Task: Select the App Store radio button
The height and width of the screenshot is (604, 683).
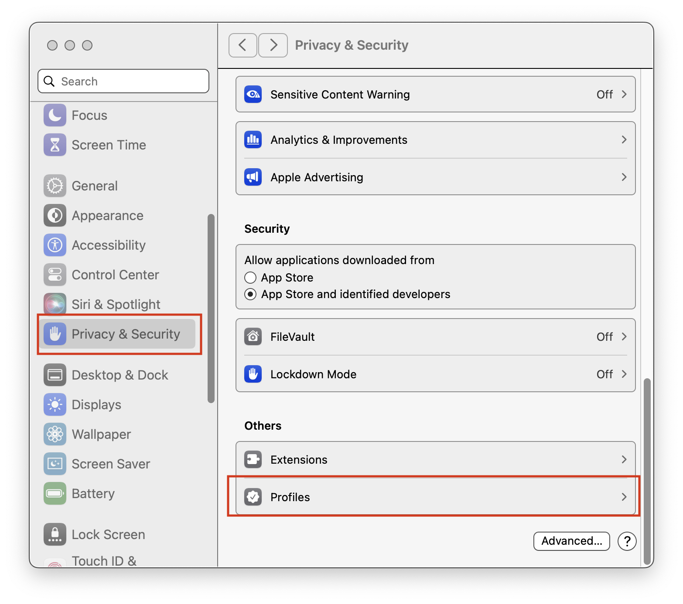Action: click(250, 278)
